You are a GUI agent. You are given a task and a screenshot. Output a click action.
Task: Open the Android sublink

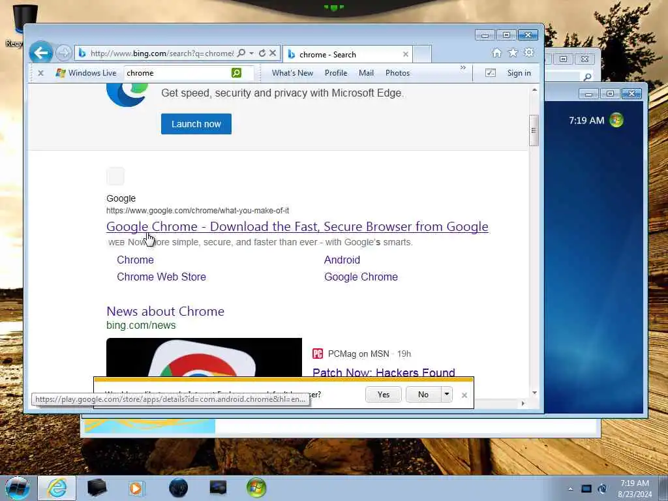342,260
